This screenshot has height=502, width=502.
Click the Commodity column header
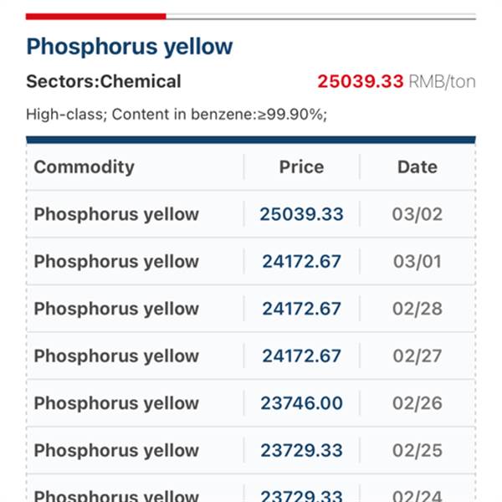click(84, 166)
